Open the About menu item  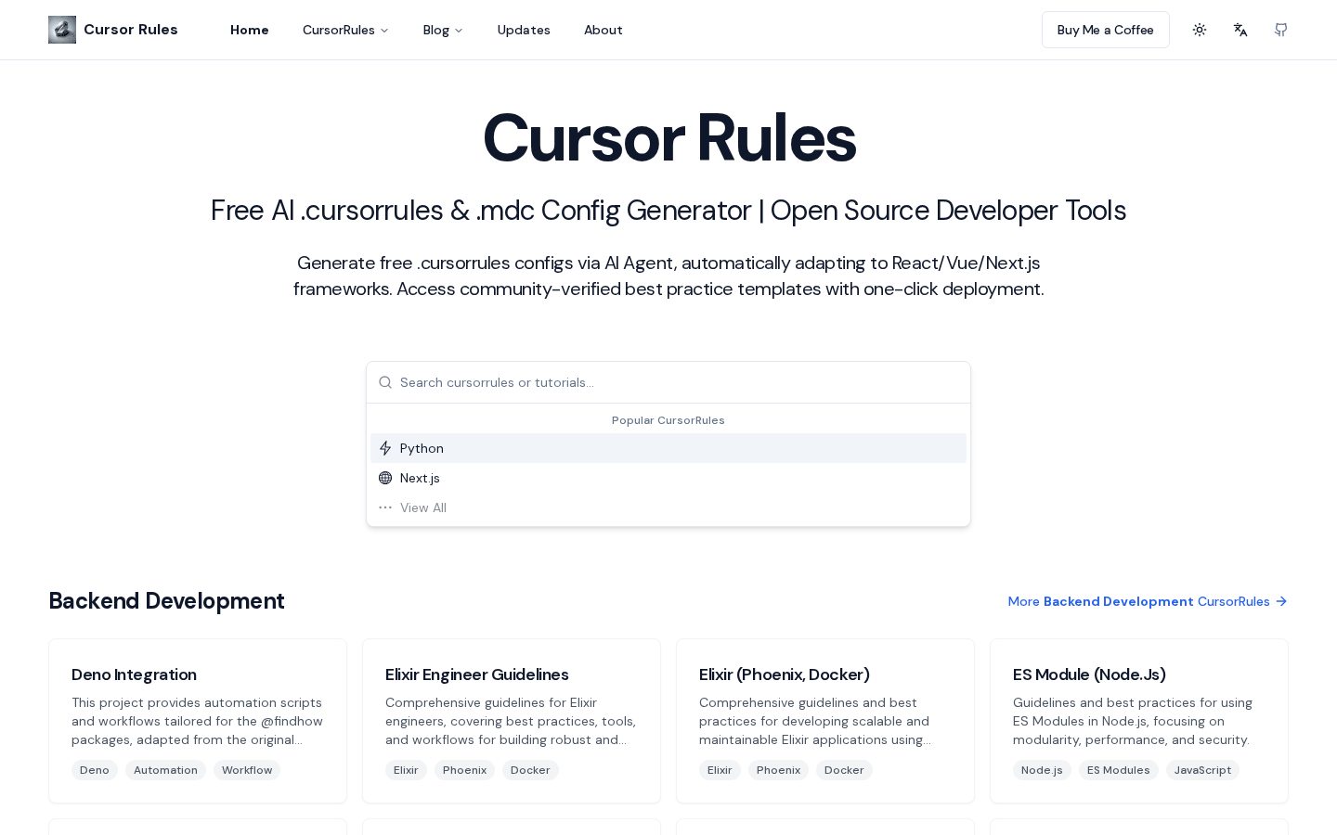[x=604, y=30]
